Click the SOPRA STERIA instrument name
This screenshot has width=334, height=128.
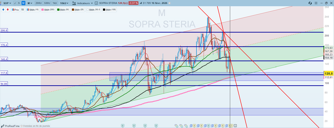(x=109, y=3)
